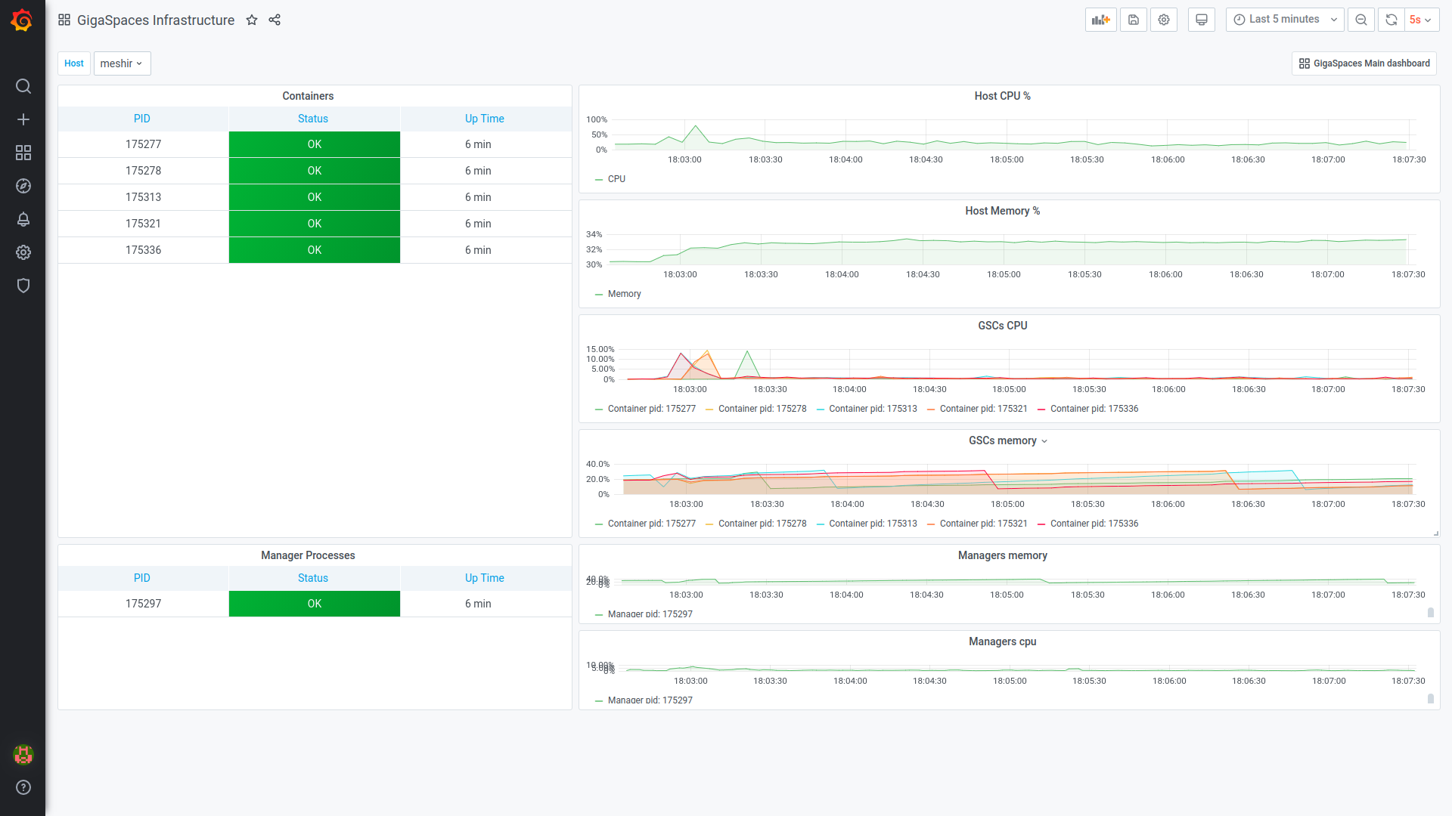Click the GSCs memory panel resize handle

click(x=1435, y=533)
